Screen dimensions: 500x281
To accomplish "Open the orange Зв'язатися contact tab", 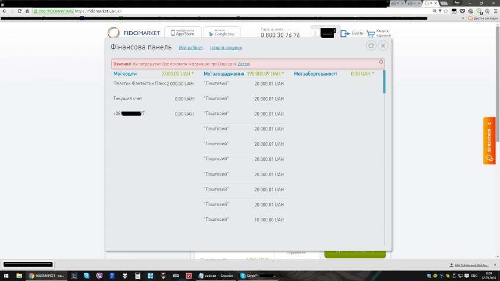I will 489,140.
